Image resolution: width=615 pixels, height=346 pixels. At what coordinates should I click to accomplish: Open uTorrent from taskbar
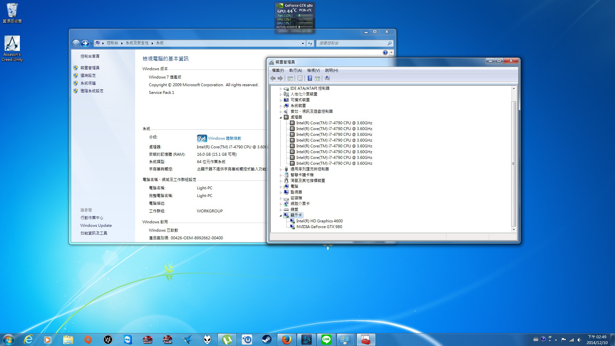[227, 340]
